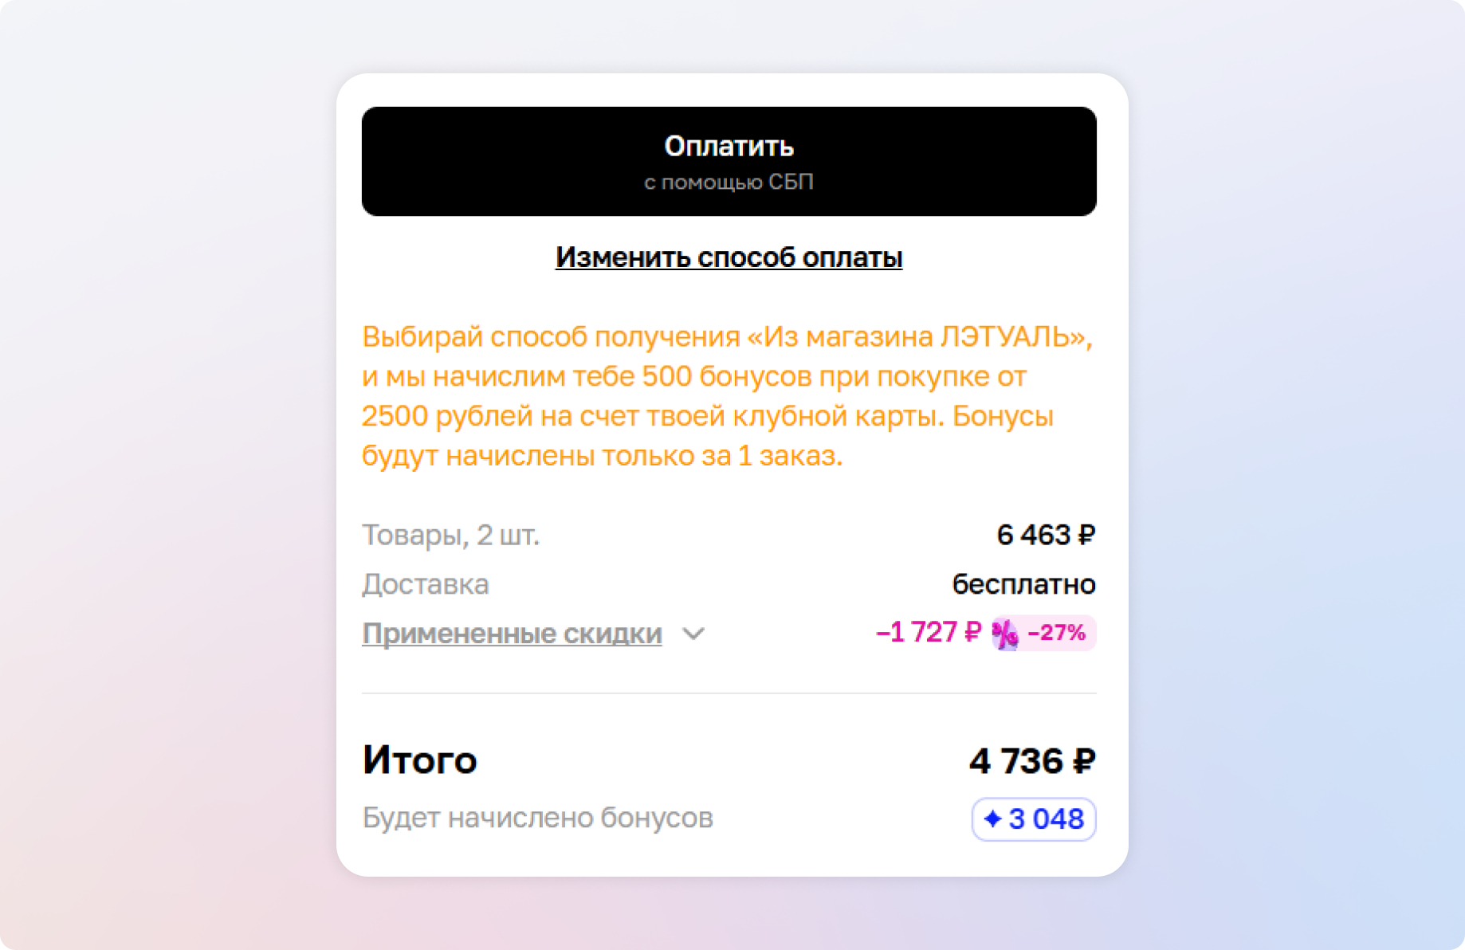Click the с помощью СБП subtitle
This screenshot has height=950, width=1465.
point(729,183)
